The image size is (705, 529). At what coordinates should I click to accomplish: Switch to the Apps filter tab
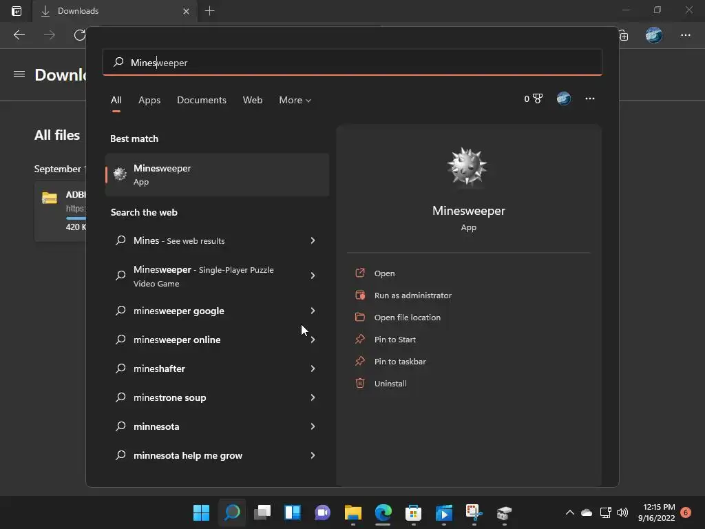point(149,101)
